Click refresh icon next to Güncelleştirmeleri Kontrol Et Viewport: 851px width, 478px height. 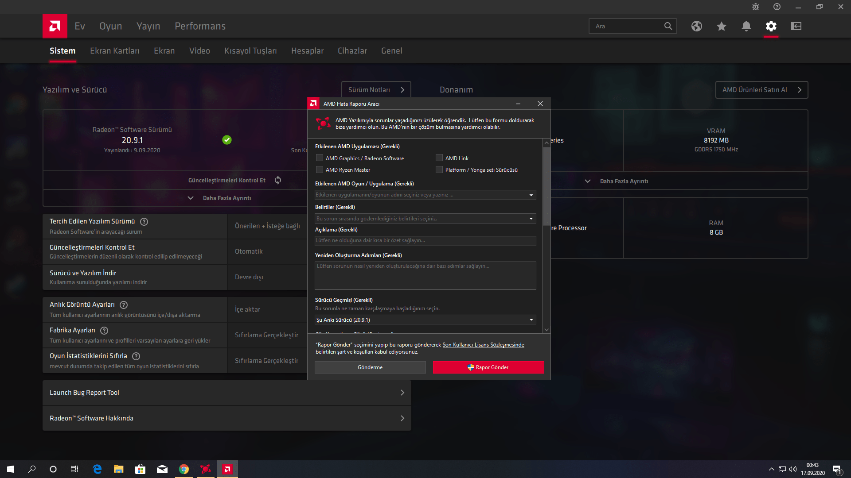(278, 180)
